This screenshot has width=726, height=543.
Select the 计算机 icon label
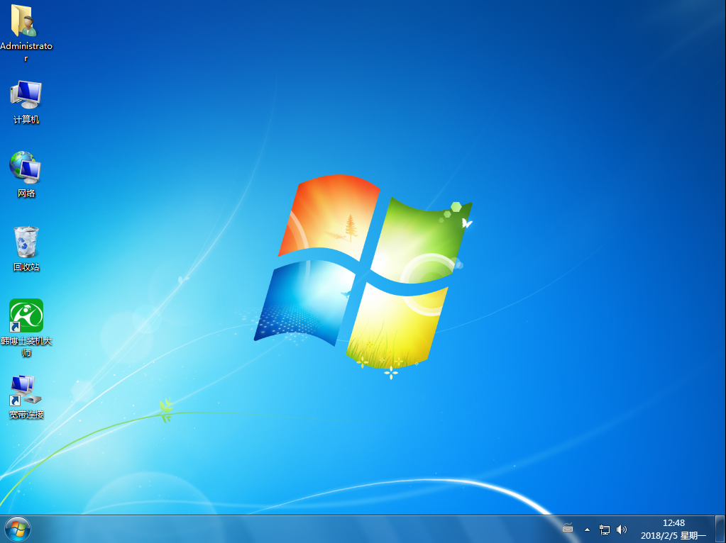pyautogui.click(x=26, y=120)
